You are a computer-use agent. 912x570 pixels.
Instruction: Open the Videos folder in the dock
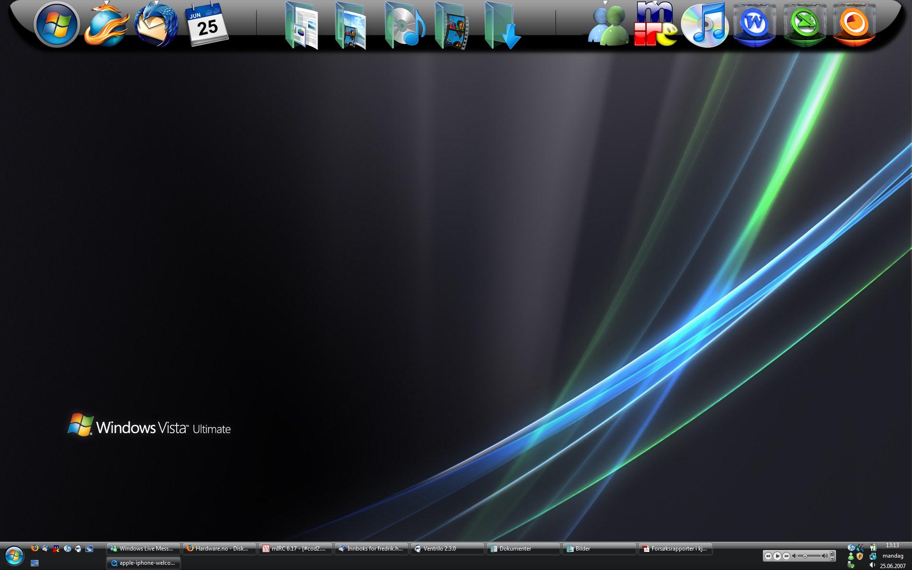point(452,26)
